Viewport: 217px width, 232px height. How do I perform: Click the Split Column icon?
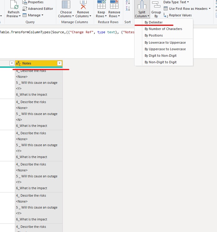142,4
